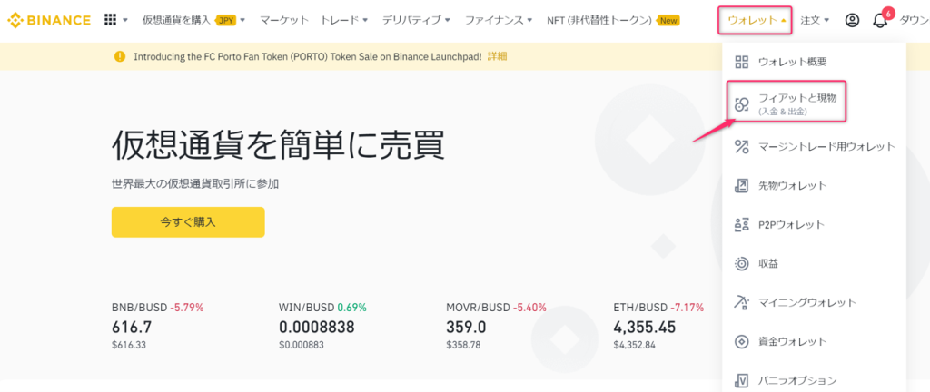Open the ETH/BUSD price ticker
Screen dimensions: 930x392
[x=659, y=326]
